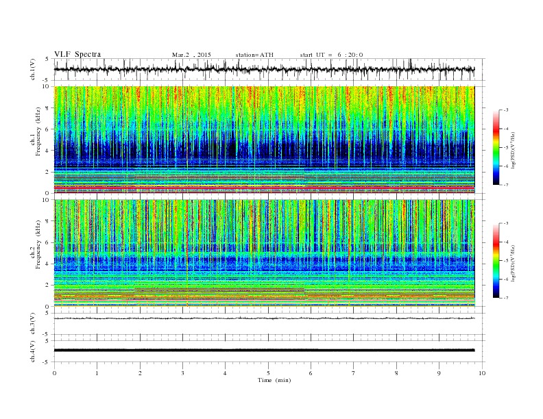Click the "6" kHz tick of ch.2 spectrogram

point(48,242)
